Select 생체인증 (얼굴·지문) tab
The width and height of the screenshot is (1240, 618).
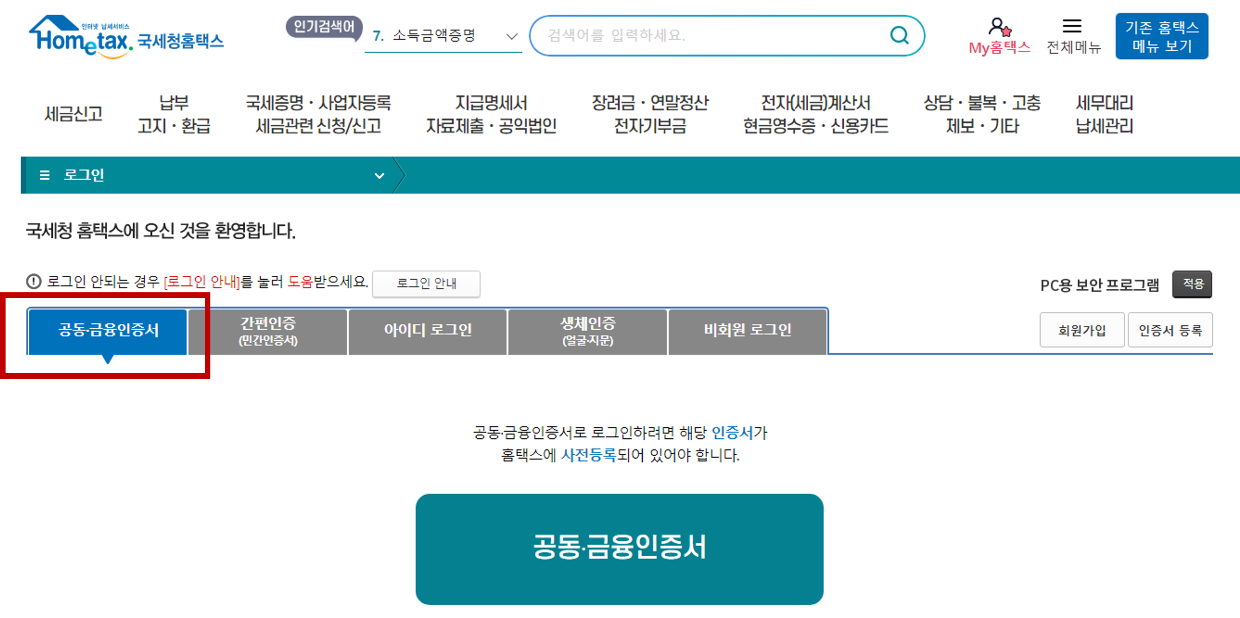[x=587, y=331]
